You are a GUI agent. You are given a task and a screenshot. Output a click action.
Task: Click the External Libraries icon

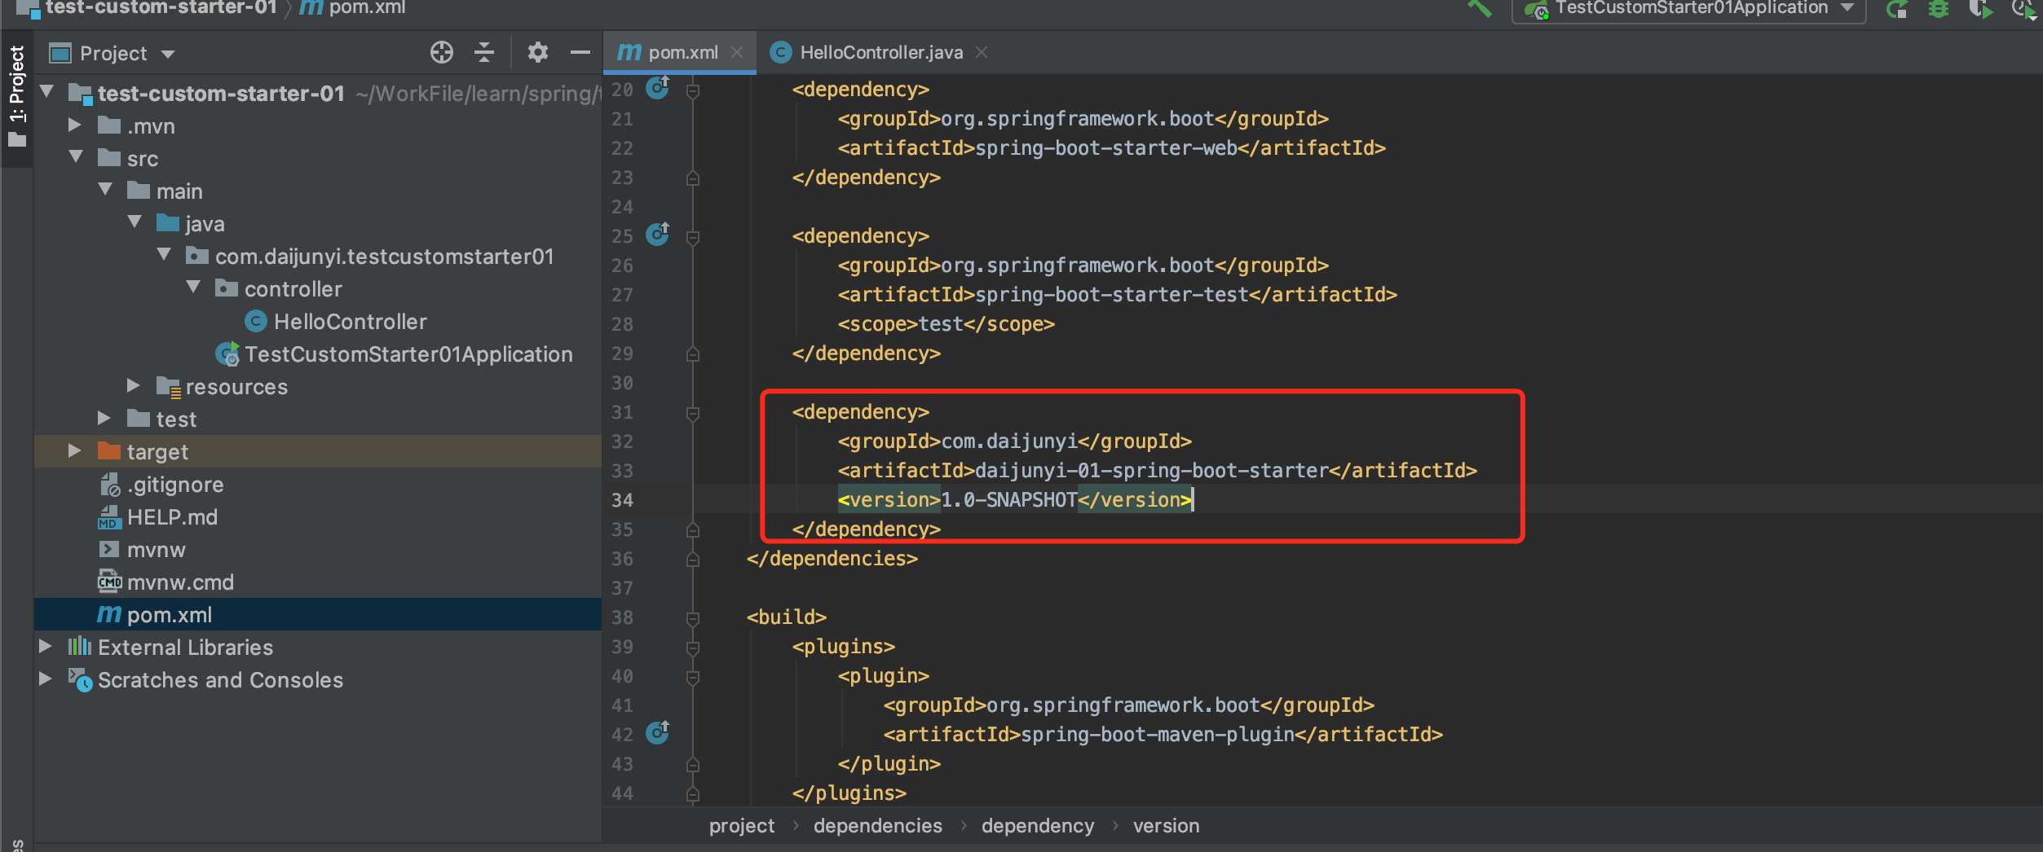click(x=79, y=648)
